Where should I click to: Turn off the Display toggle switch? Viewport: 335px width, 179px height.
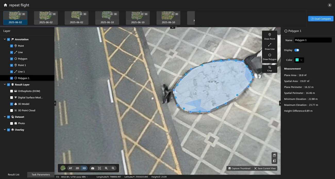pyautogui.click(x=297, y=50)
